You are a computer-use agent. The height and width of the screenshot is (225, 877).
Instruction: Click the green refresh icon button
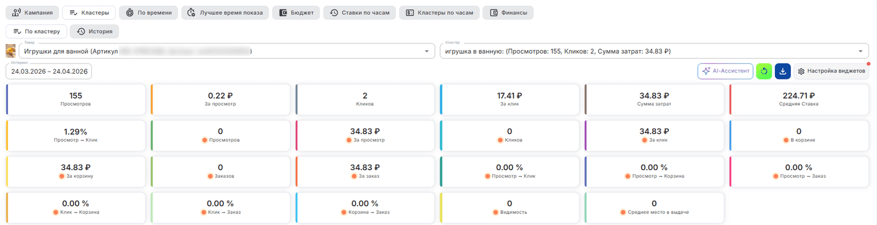pyautogui.click(x=764, y=71)
